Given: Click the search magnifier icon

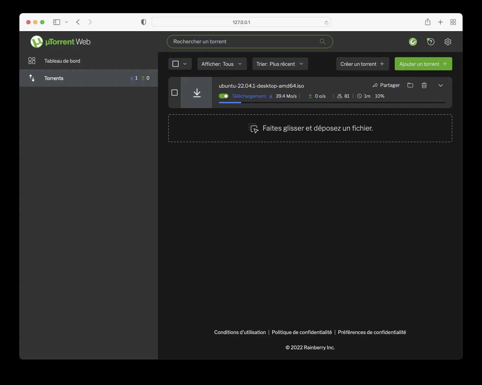Looking at the screenshot, I should (x=322, y=42).
